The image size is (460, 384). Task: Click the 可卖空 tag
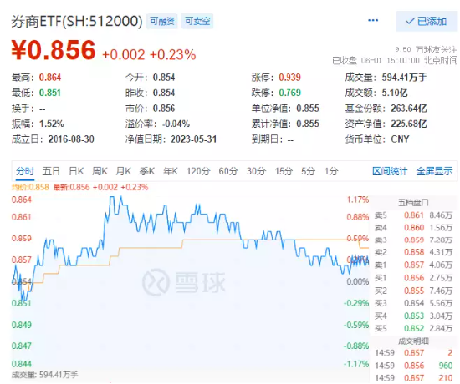(197, 21)
